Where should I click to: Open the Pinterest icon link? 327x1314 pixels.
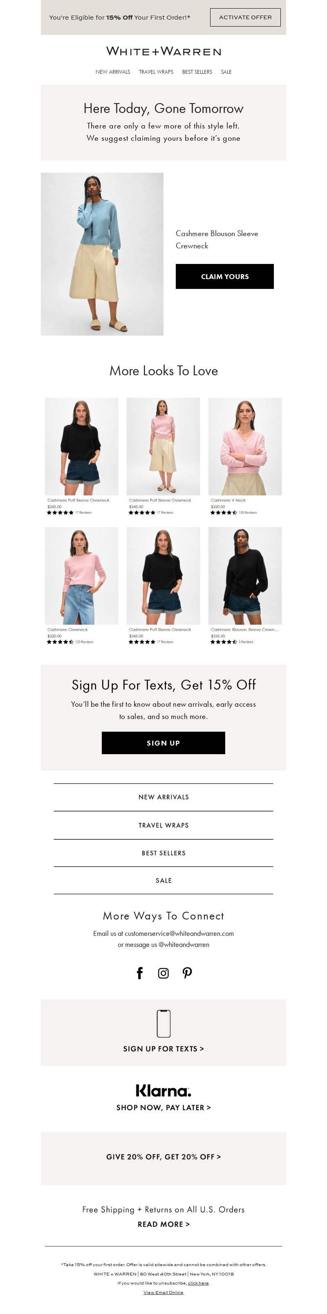(188, 973)
